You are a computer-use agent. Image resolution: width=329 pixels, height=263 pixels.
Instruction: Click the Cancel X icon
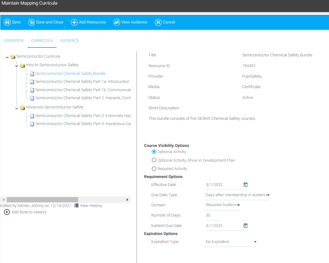click(158, 22)
